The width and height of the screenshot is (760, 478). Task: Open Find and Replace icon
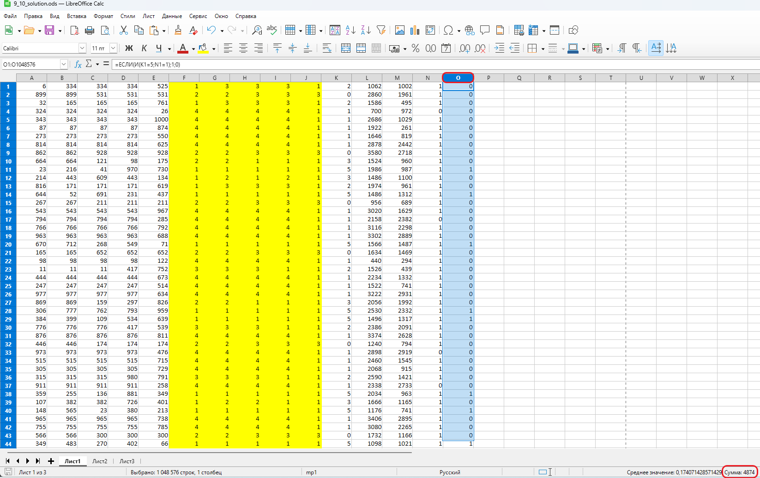(x=257, y=30)
